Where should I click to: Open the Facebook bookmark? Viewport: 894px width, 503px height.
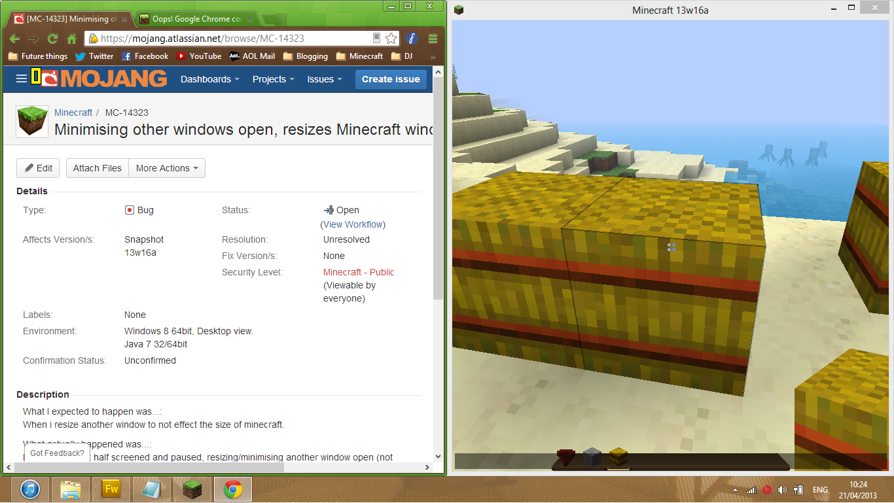(145, 56)
